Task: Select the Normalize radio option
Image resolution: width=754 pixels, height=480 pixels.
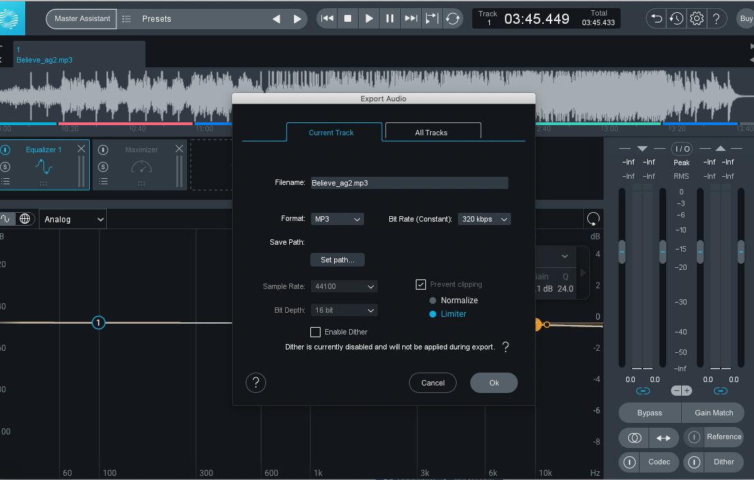Action: 433,301
